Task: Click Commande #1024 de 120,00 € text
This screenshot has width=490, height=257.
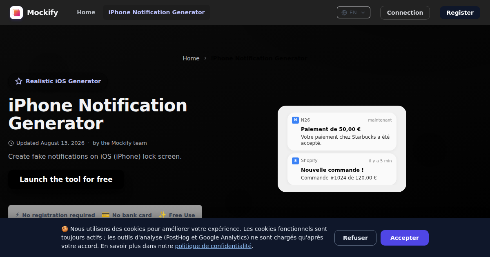Action: point(339,178)
